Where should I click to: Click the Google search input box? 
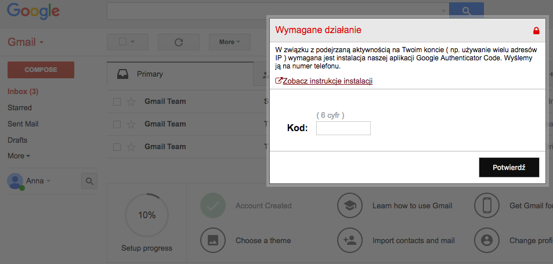pyautogui.click(x=278, y=11)
